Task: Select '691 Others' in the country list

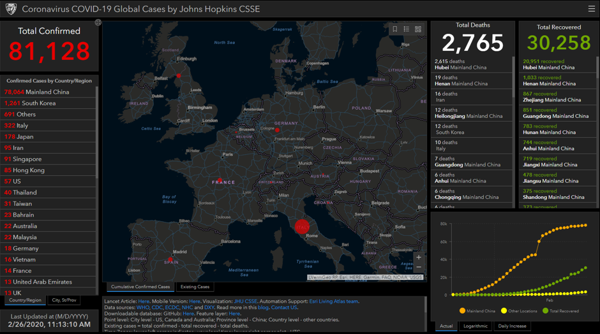Action: [48, 114]
